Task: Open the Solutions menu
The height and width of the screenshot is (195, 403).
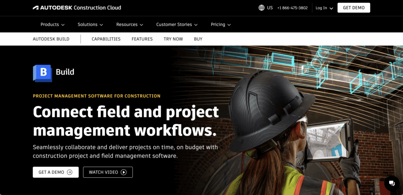Action: [x=90, y=25]
